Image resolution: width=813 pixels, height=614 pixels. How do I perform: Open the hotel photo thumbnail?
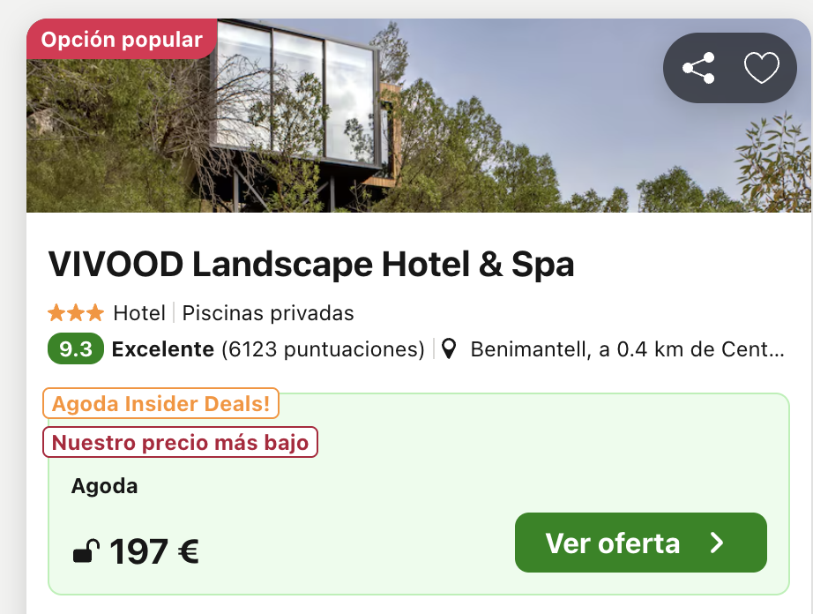click(419, 116)
